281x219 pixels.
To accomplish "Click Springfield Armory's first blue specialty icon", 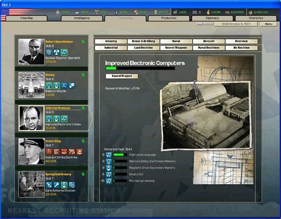I will [x=49, y=185].
